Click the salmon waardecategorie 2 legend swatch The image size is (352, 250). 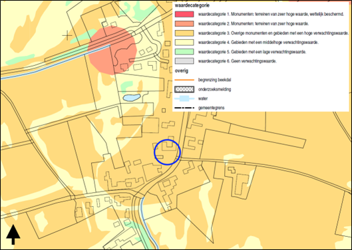(184, 23)
